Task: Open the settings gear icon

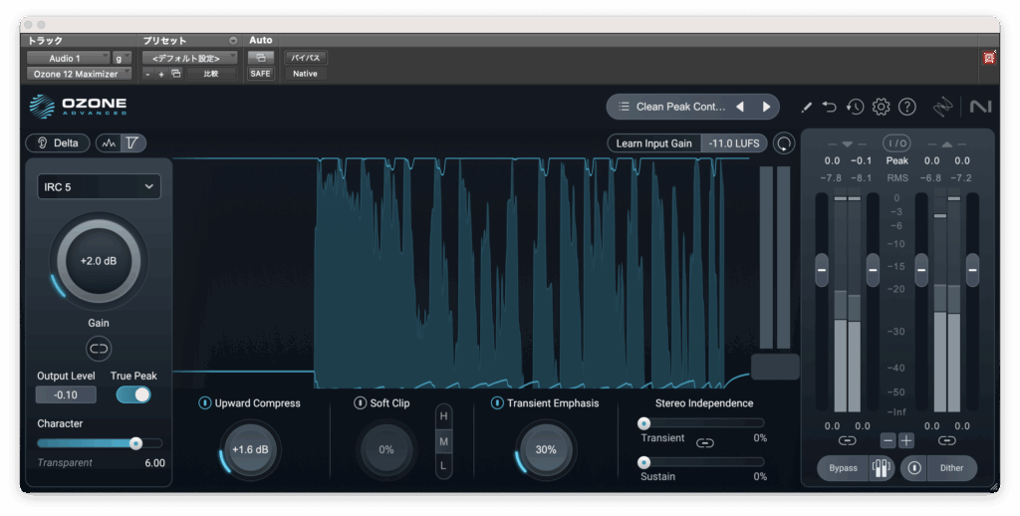Action: (x=881, y=107)
